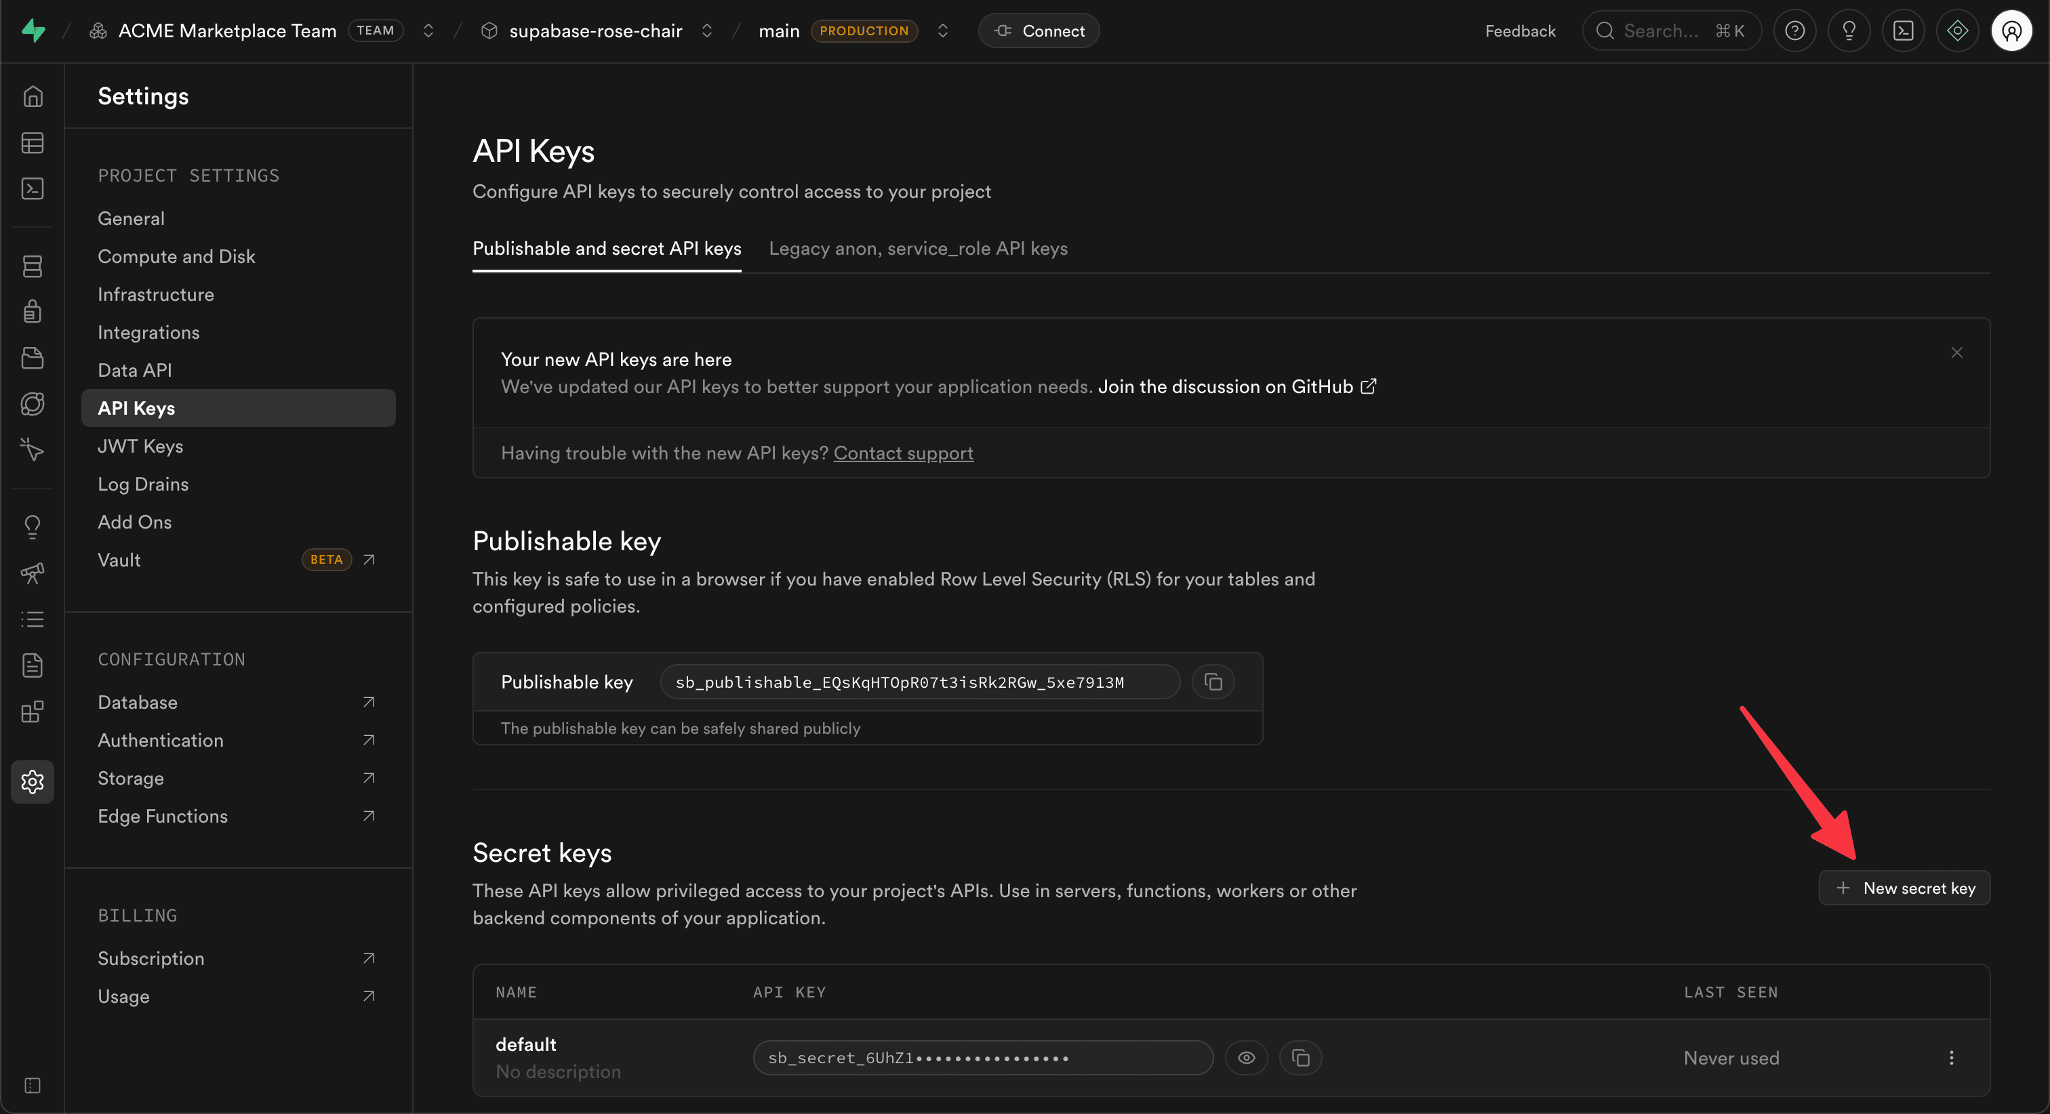This screenshot has width=2050, height=1114.
Task: Open Authentication lock icon in sidebar
Action: click(x=33, y=311)
